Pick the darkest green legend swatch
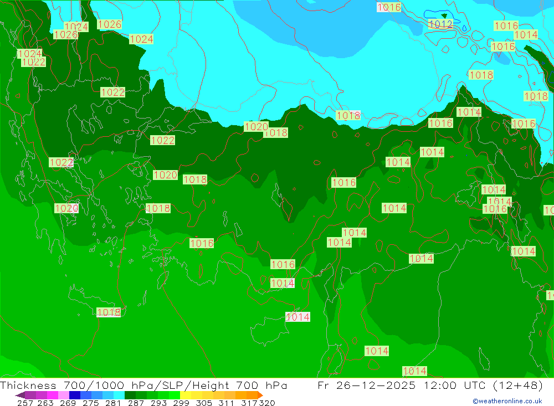This screenshot has width=554, height=406. click(130, 395)
